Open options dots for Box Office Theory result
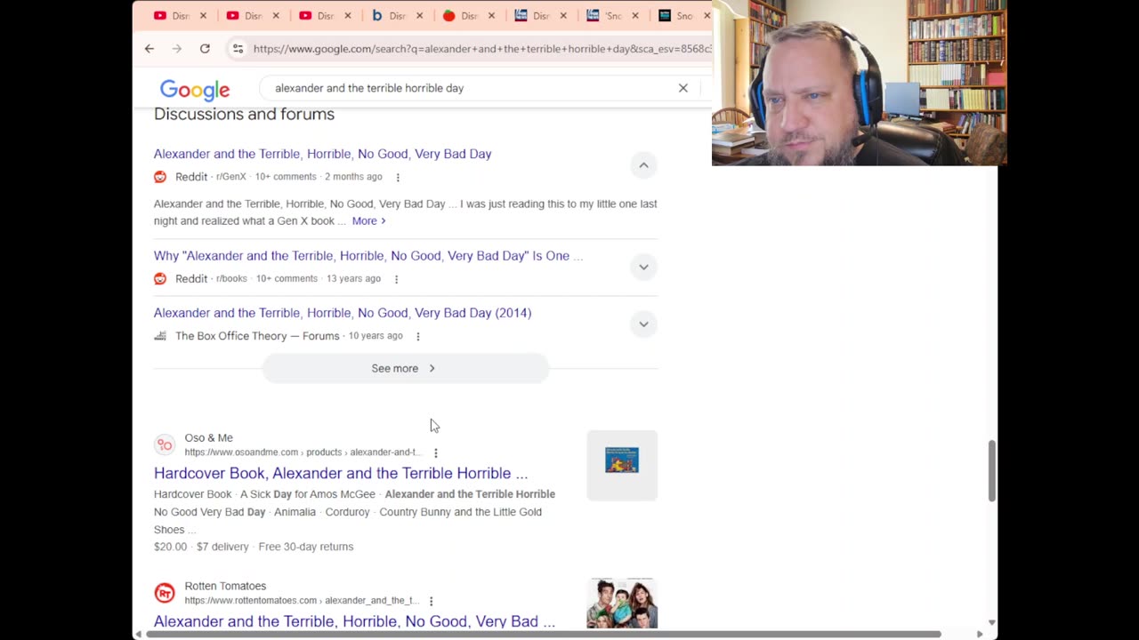Screen dimensions: 1139x640 pyautogui.click(x=417, y=336)
